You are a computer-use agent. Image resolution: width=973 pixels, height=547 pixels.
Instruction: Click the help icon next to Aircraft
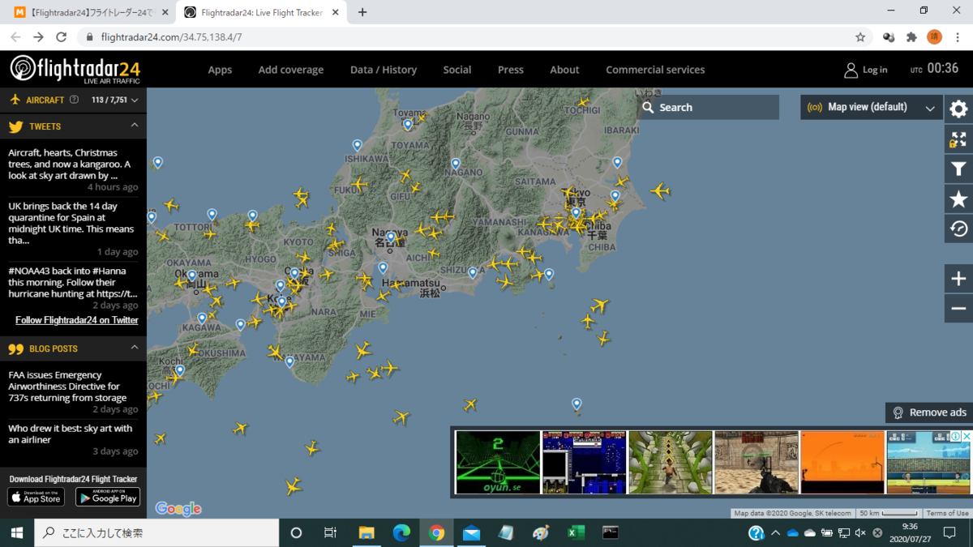75,100
